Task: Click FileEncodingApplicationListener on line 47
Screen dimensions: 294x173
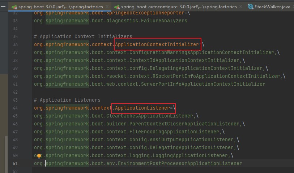Action: pyautogui.click(x=174, y=132)
